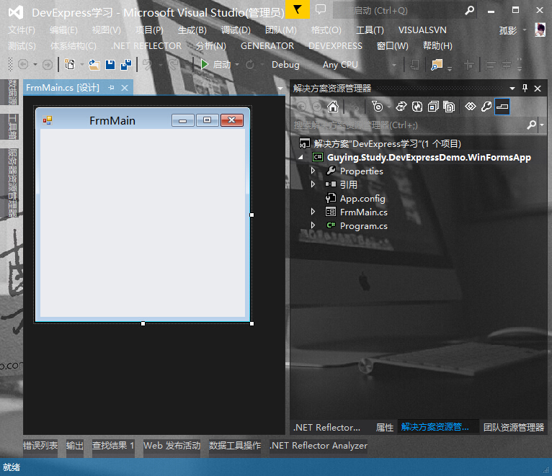Open Properties with the wrench icon
552x476 pixels.
[x=486, y=107]
